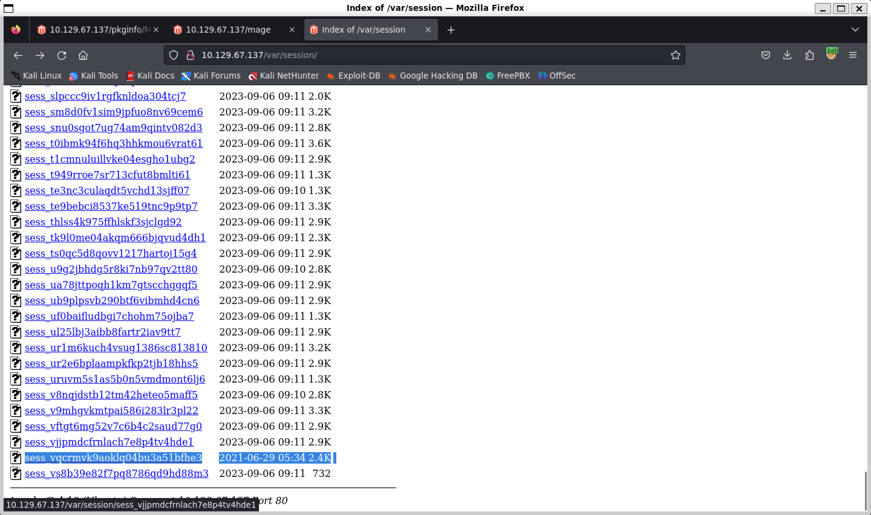Viewport: 871px width, 515px height.
Task: Click Save to Pocket icon
Action: [765, 55]
